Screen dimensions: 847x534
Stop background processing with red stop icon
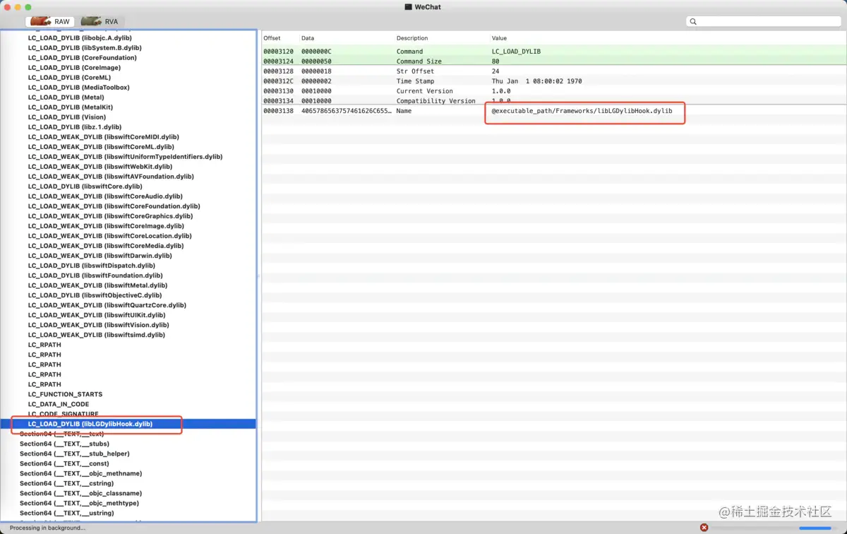(x=704, y=528)
